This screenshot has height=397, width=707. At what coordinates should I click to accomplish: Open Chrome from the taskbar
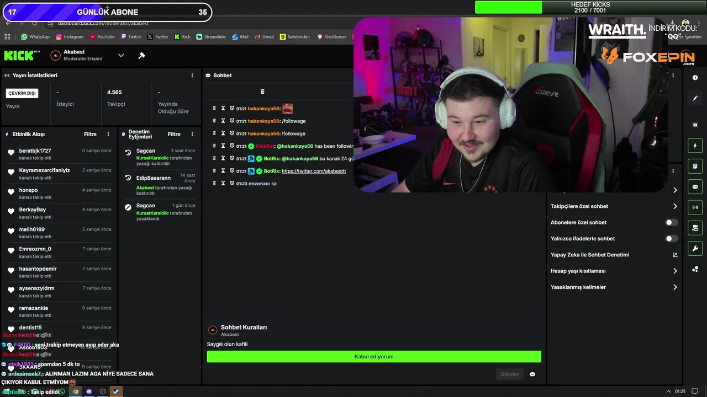point(76,391)
